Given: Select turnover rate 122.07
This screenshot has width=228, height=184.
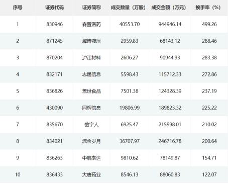Looking at the screenshot, I should (209, 174).
